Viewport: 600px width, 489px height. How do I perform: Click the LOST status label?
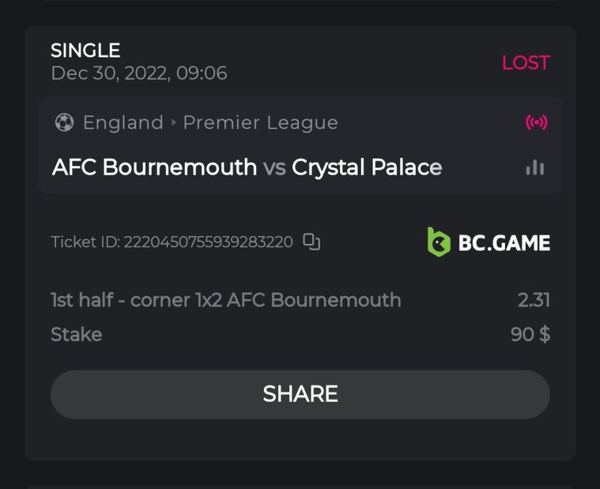[526, 63]
